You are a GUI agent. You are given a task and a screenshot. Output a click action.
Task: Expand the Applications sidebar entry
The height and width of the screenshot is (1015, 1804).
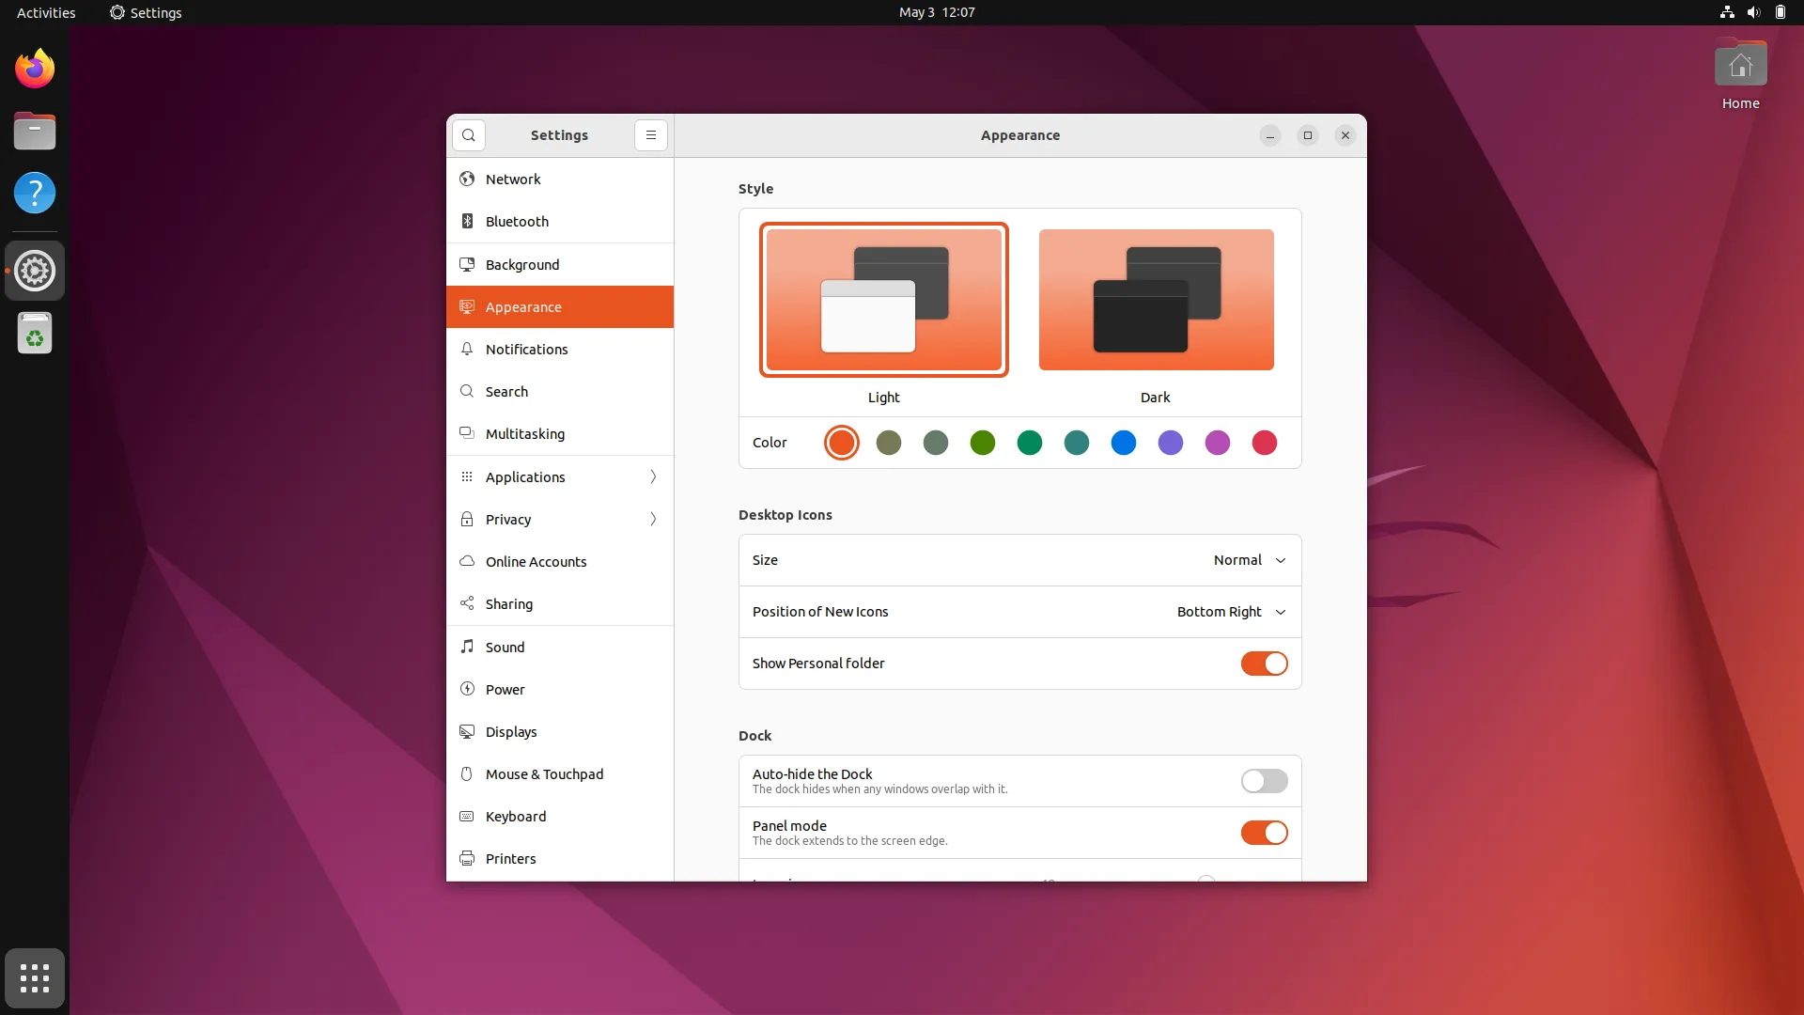[560, 477]
